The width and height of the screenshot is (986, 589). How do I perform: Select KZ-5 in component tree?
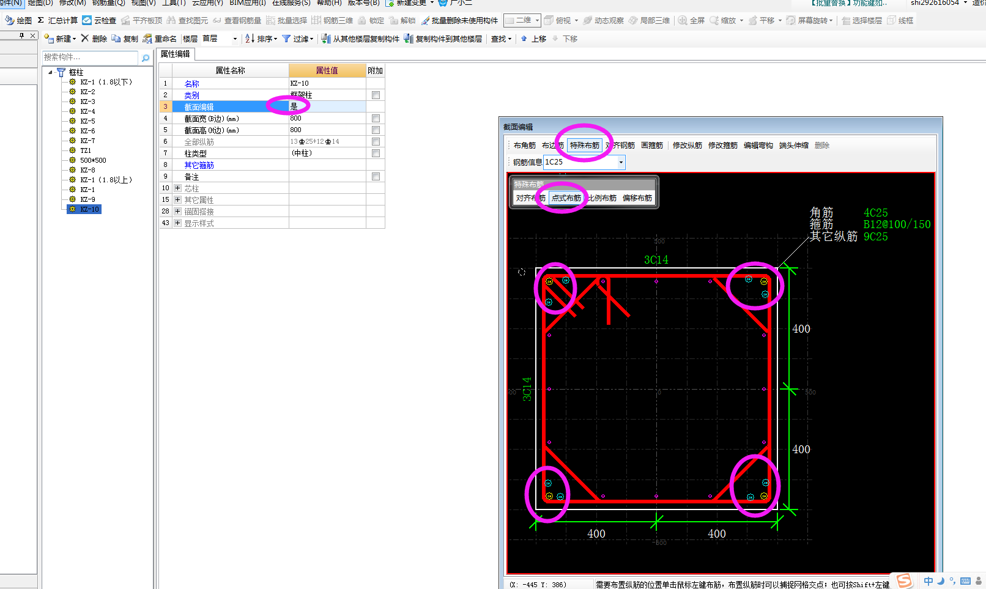coord(87,121)
